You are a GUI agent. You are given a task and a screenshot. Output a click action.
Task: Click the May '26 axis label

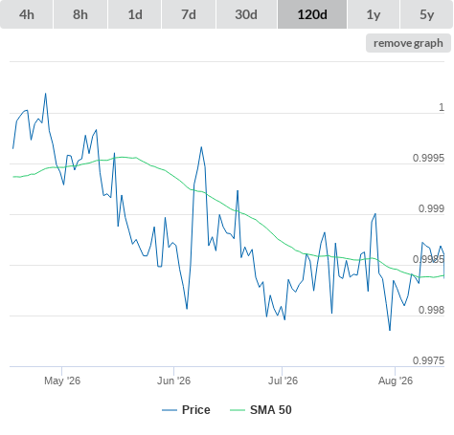pyautogui.click(x=62, y=381)
